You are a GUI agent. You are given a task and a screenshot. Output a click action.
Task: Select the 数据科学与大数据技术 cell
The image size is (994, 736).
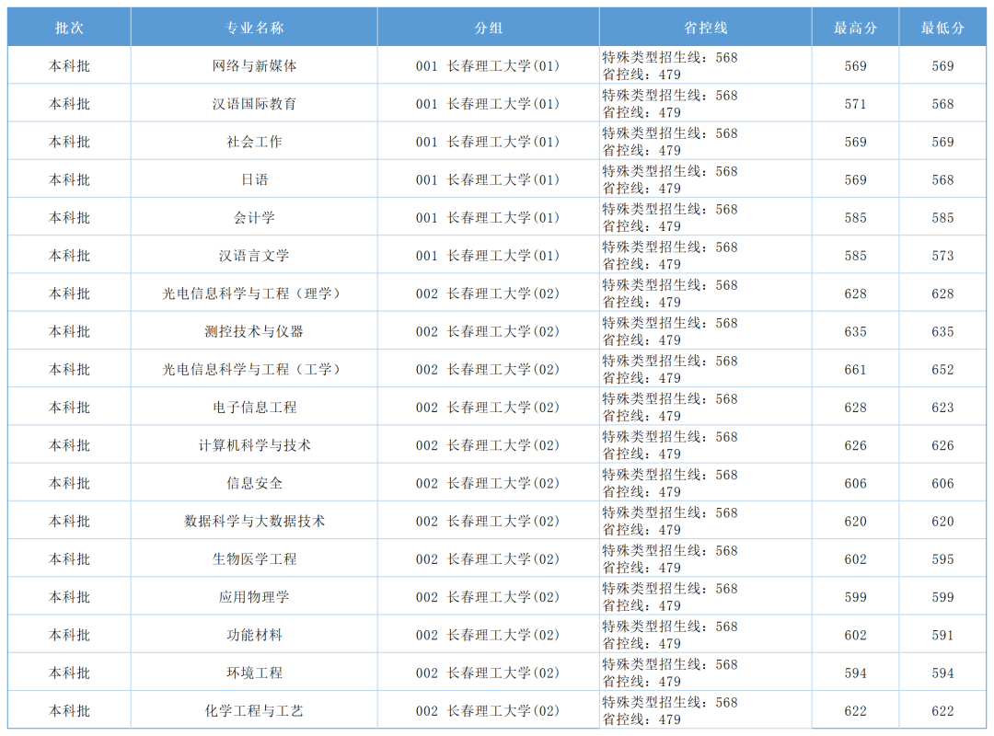pyautogui.click(x=254, y=521)
